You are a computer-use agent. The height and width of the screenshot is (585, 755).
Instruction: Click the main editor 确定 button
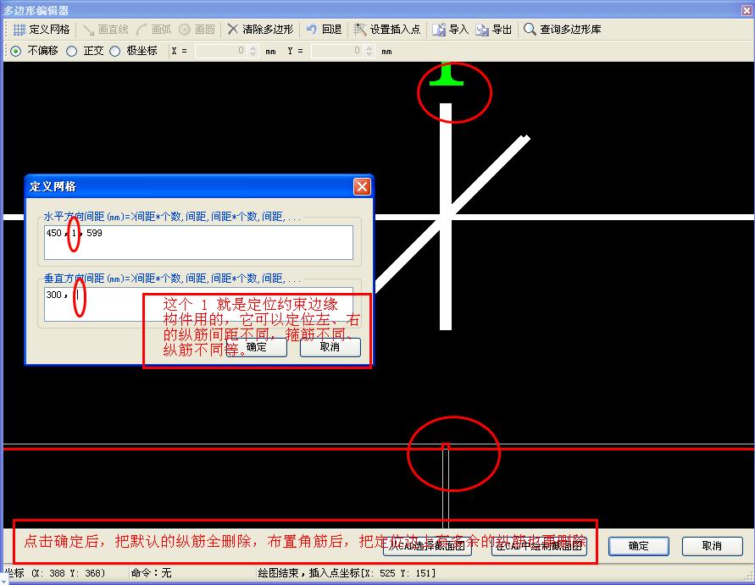(x=638, y=546)
